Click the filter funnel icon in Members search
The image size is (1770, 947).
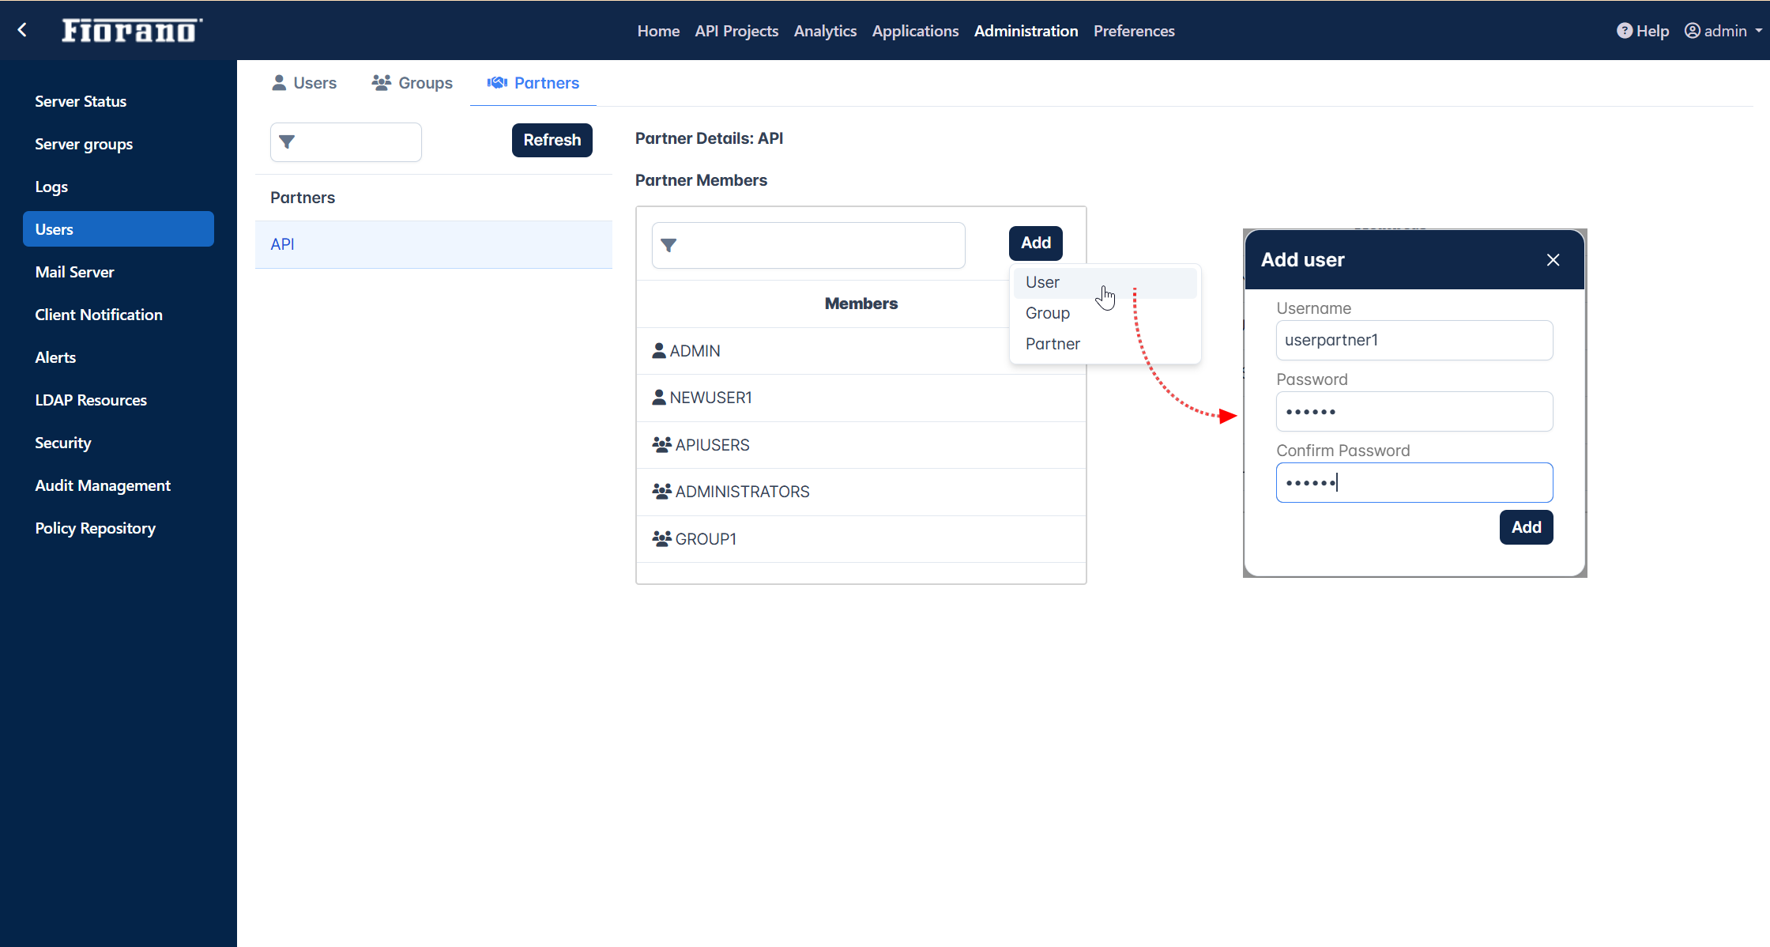coord(668,246)
